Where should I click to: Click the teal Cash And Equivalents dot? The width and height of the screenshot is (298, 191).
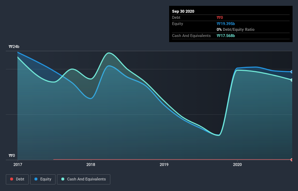63,179
